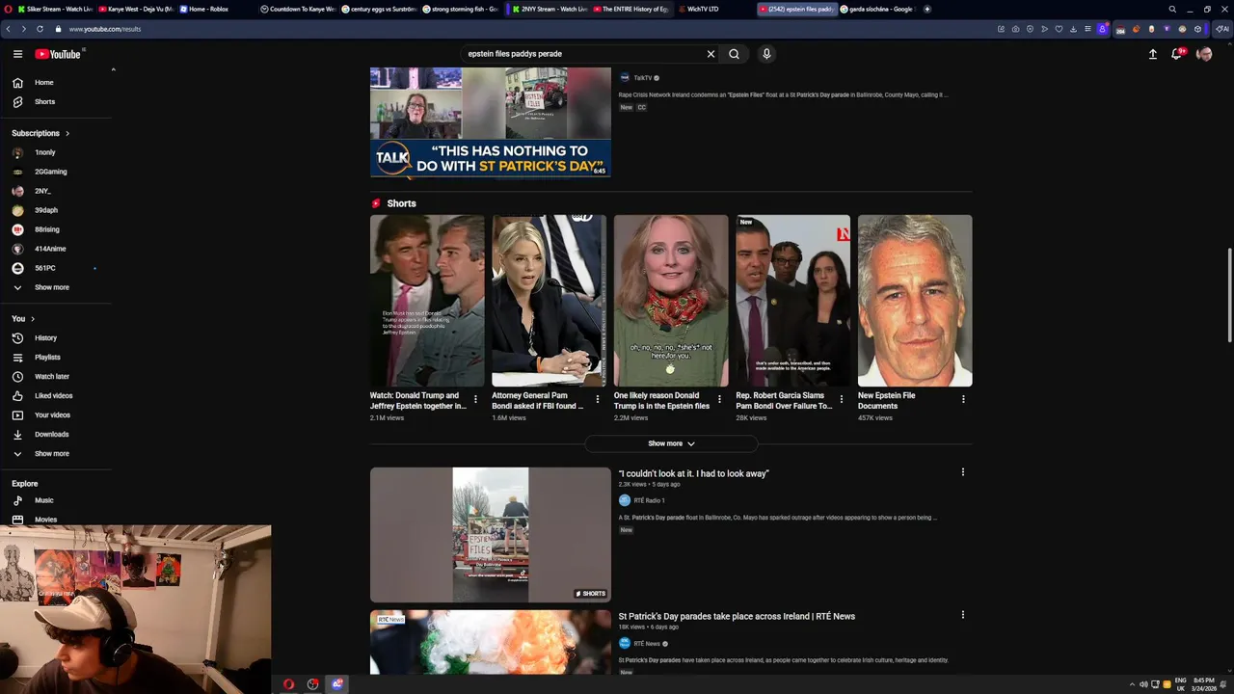1234x694 pixels.
Task: Open the volume icon in system tray
Action: (1143, 684)
